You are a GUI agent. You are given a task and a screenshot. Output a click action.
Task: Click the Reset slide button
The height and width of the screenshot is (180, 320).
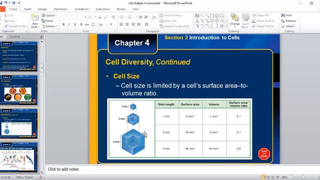click(47, 21)
